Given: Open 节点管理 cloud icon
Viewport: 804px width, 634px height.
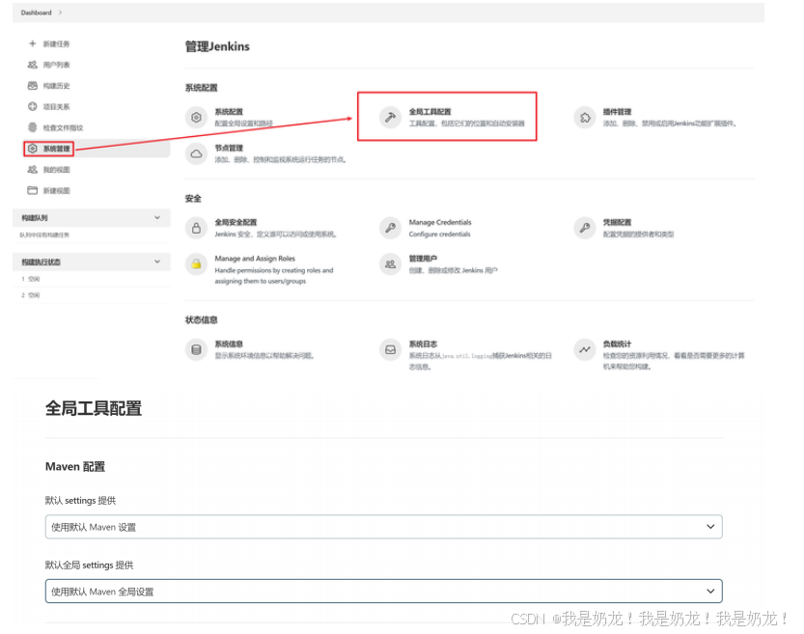Looking at the screenshot, I should pos(196,153).
